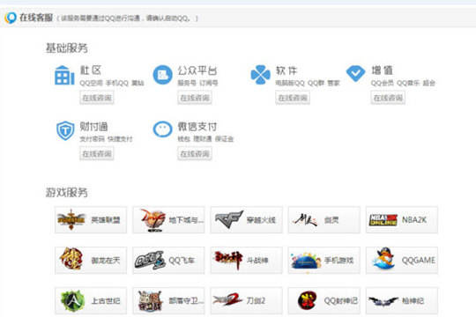Click the 增值 diamond checkmark icon
Viewport: 476px width, 317px height.
pyautogui.click(x=355, y=73)
